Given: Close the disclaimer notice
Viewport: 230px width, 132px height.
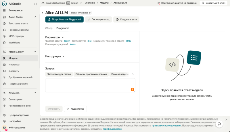Looking at the screenshot, I should pos(226,120).
